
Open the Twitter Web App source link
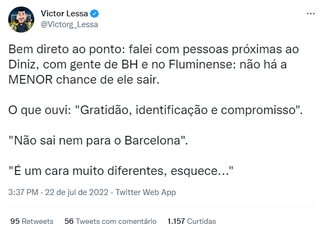[146, 192]
